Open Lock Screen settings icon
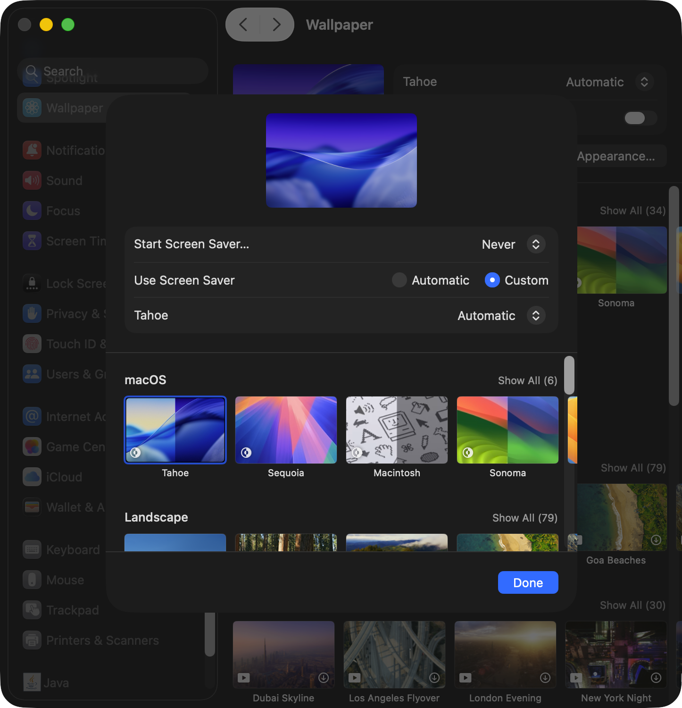682x708 pixels. 32,284
